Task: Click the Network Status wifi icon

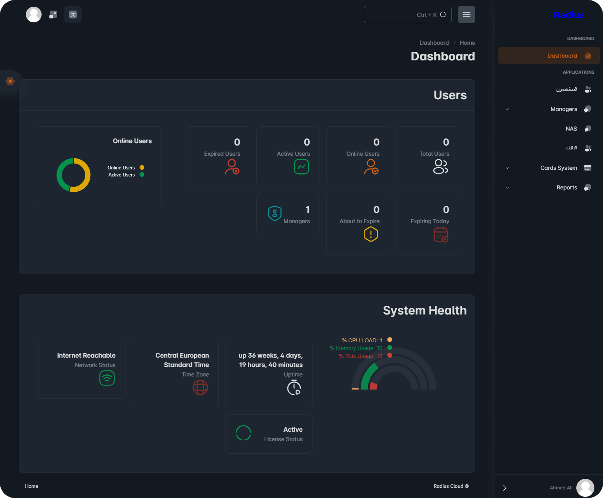Action: [x=107, y=378]
